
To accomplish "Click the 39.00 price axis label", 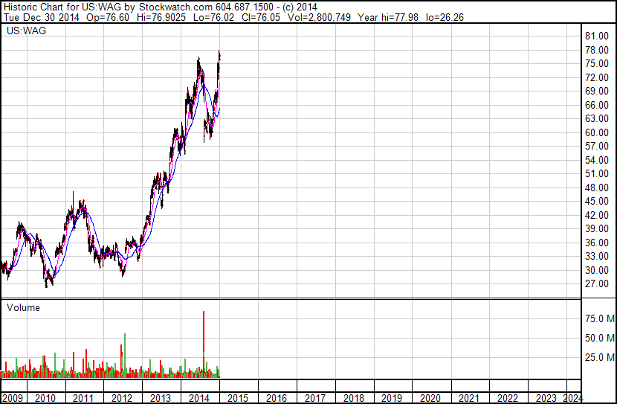I will pos(597,228).
